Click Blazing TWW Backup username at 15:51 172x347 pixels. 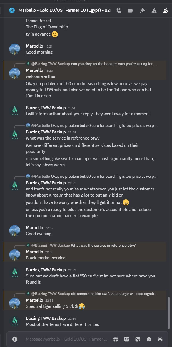tap(46, 108)
